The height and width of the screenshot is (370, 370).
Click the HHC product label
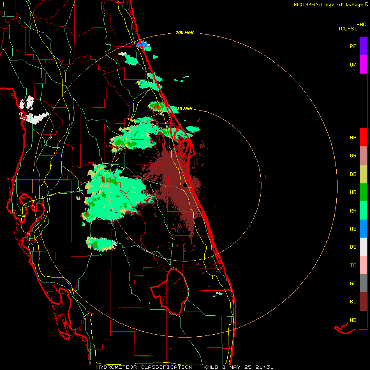[x=361, y=25]
